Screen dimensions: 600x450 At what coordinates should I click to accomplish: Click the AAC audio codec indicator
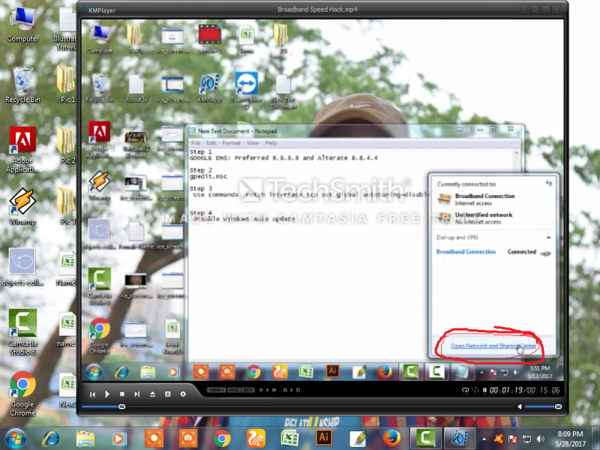234,390
